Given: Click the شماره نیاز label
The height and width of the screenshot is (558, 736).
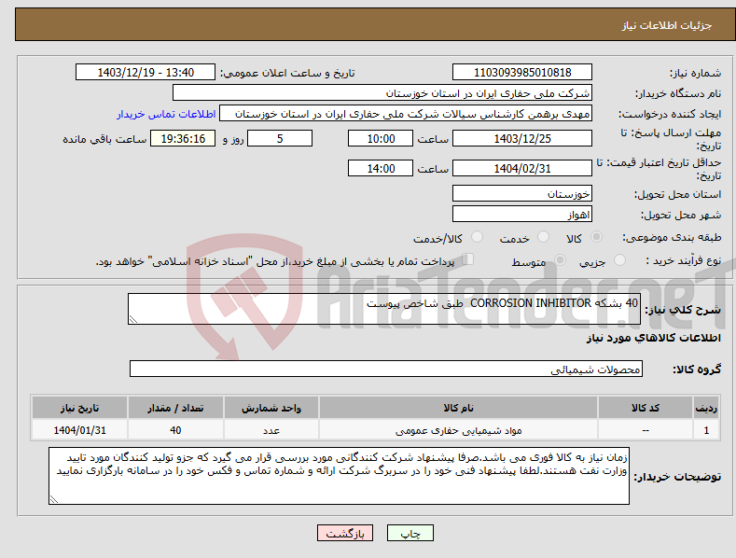Looking at the screenshot, I should click(695, 74).
